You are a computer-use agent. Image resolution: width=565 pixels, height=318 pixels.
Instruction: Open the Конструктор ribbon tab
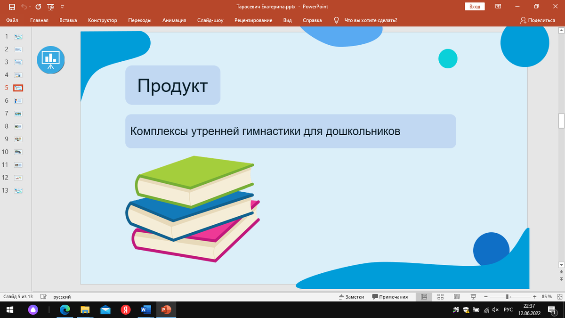click(x=102, y=20)
